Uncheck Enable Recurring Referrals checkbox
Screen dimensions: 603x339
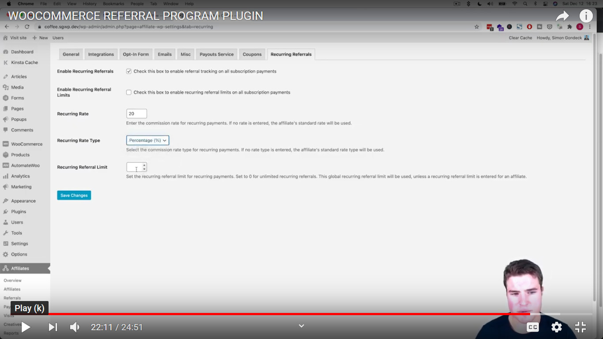point(129,71)
